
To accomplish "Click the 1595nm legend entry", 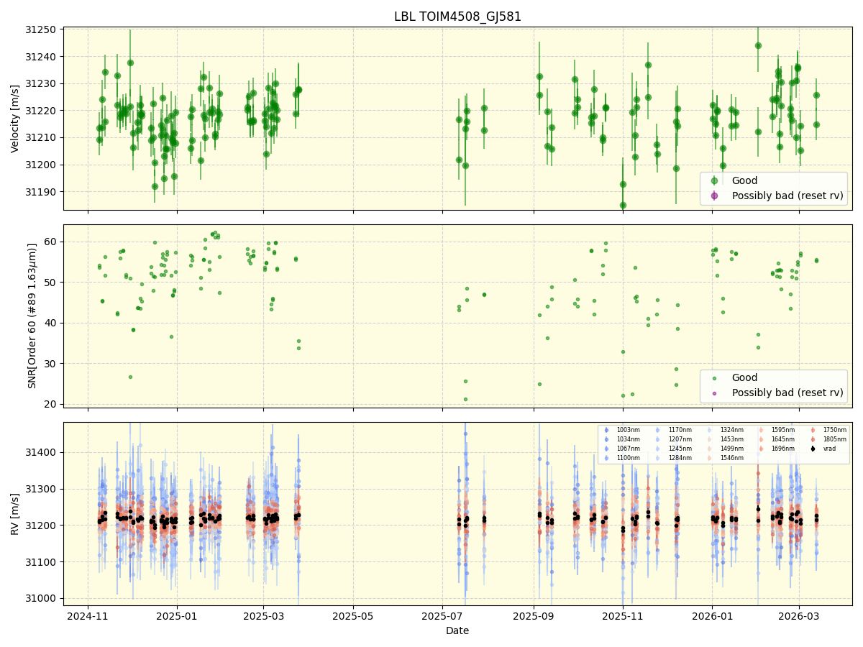I will (x=779, y=430).
